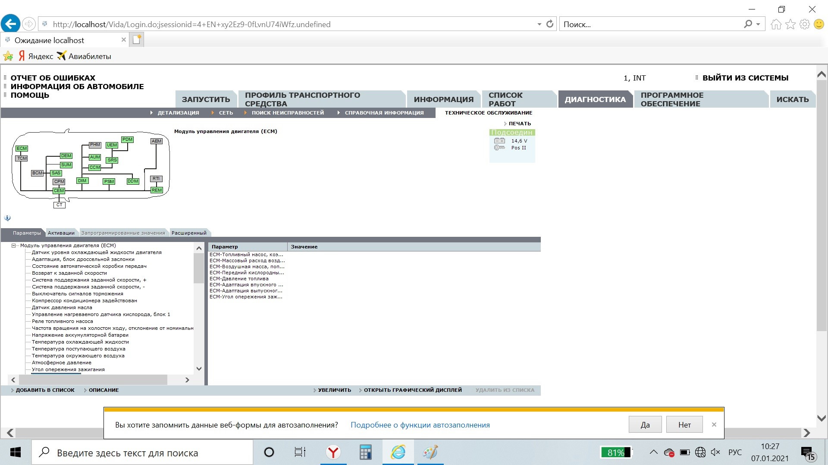
Task: Click the SRS module node
Action: point(112,160)
